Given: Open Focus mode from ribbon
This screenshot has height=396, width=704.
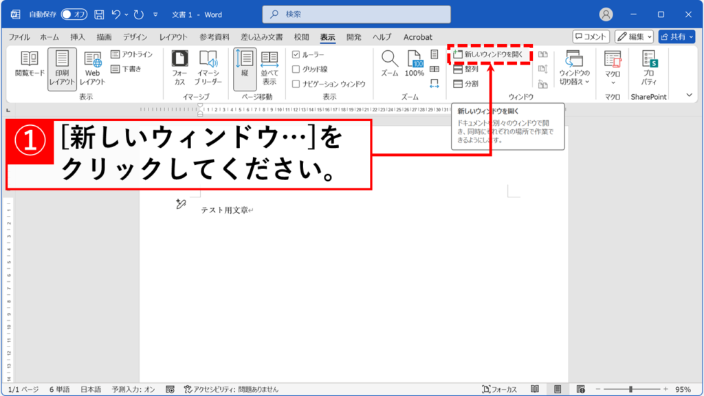Looking at the screenshot, I should (x=179, y=67).
